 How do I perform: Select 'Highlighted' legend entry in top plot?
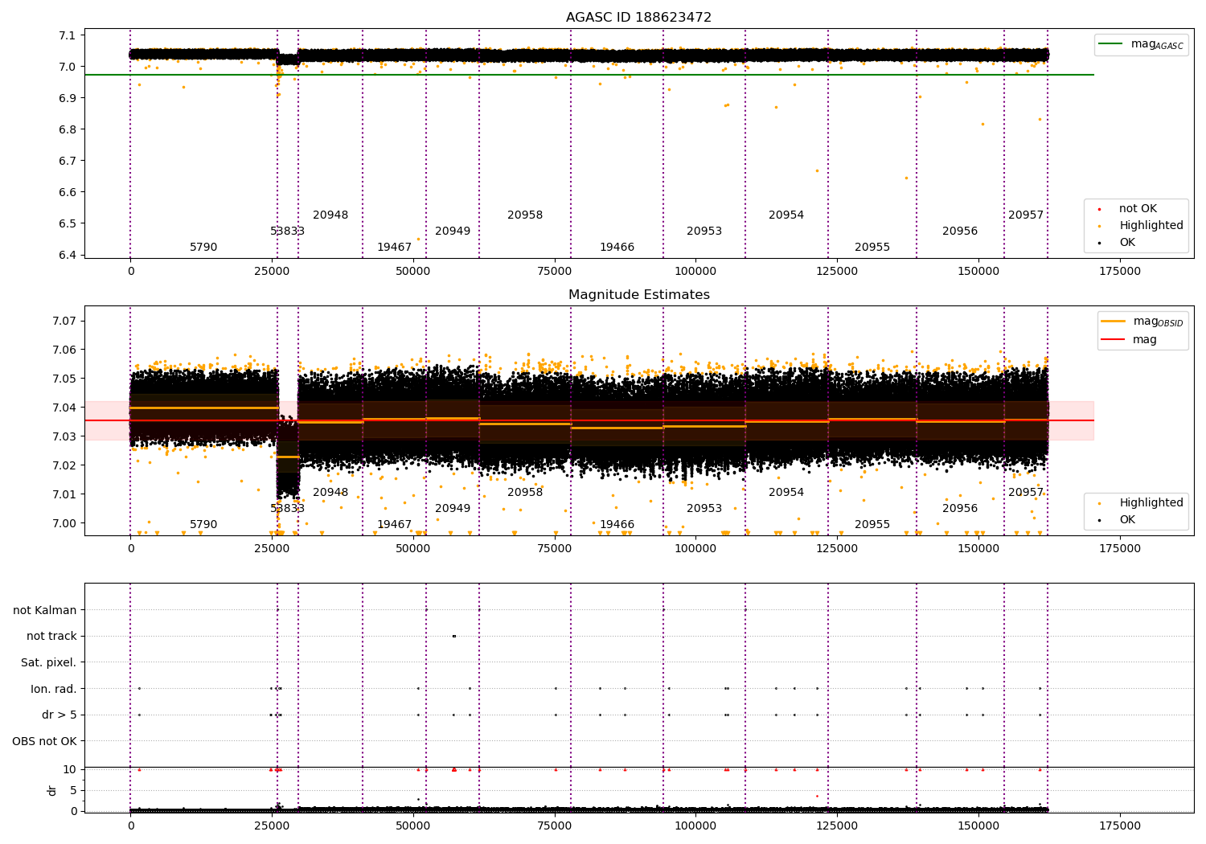pos(1151,226)
